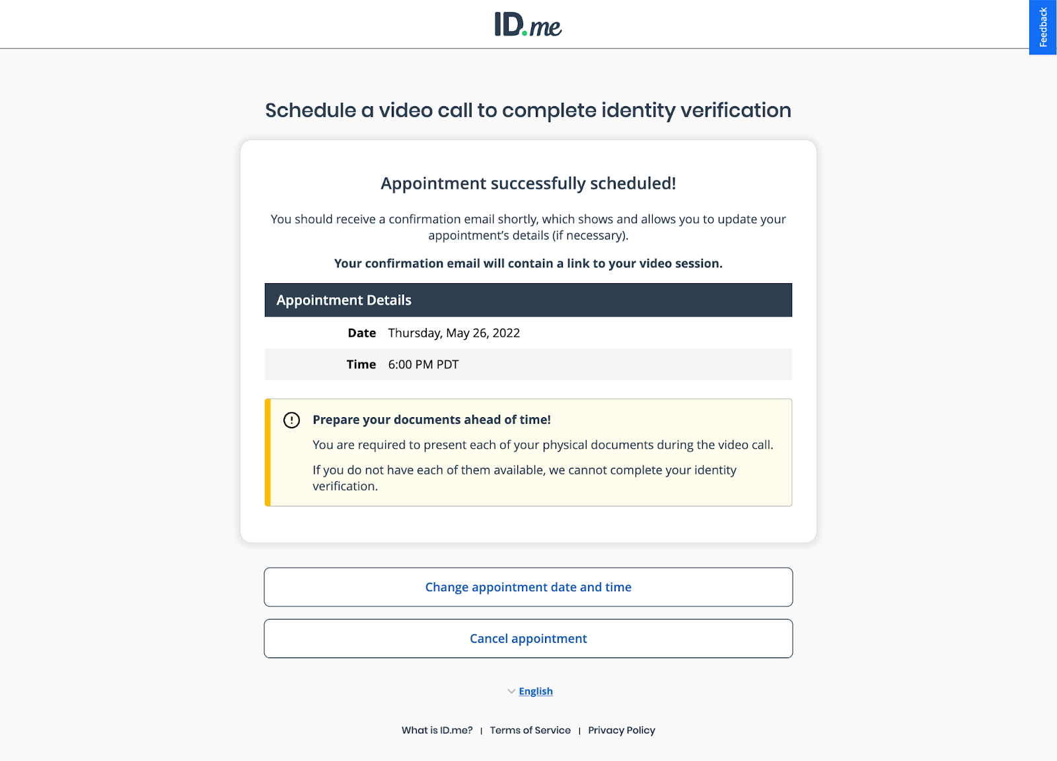Screen dimensions: 1057x761
Task: Open the What is ID.me? link
Action: point(437,730)
